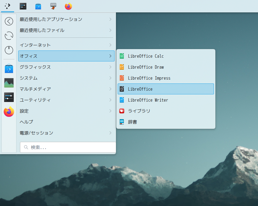This screenshot has width=258, height=206.
Task: Expand the インターネット submenu arrow
Action: coord(110,45)
